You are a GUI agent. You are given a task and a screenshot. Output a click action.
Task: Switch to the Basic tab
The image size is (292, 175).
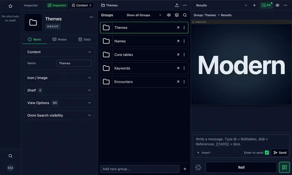34,39
